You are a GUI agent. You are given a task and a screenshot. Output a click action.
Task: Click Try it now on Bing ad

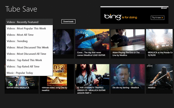tap(157, 18)
